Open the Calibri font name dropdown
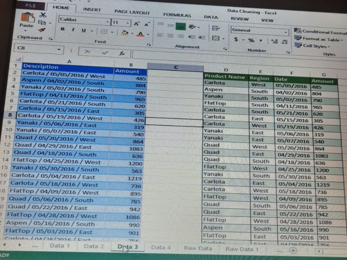This screenshot has width=347, height=260. coord(107,21)
